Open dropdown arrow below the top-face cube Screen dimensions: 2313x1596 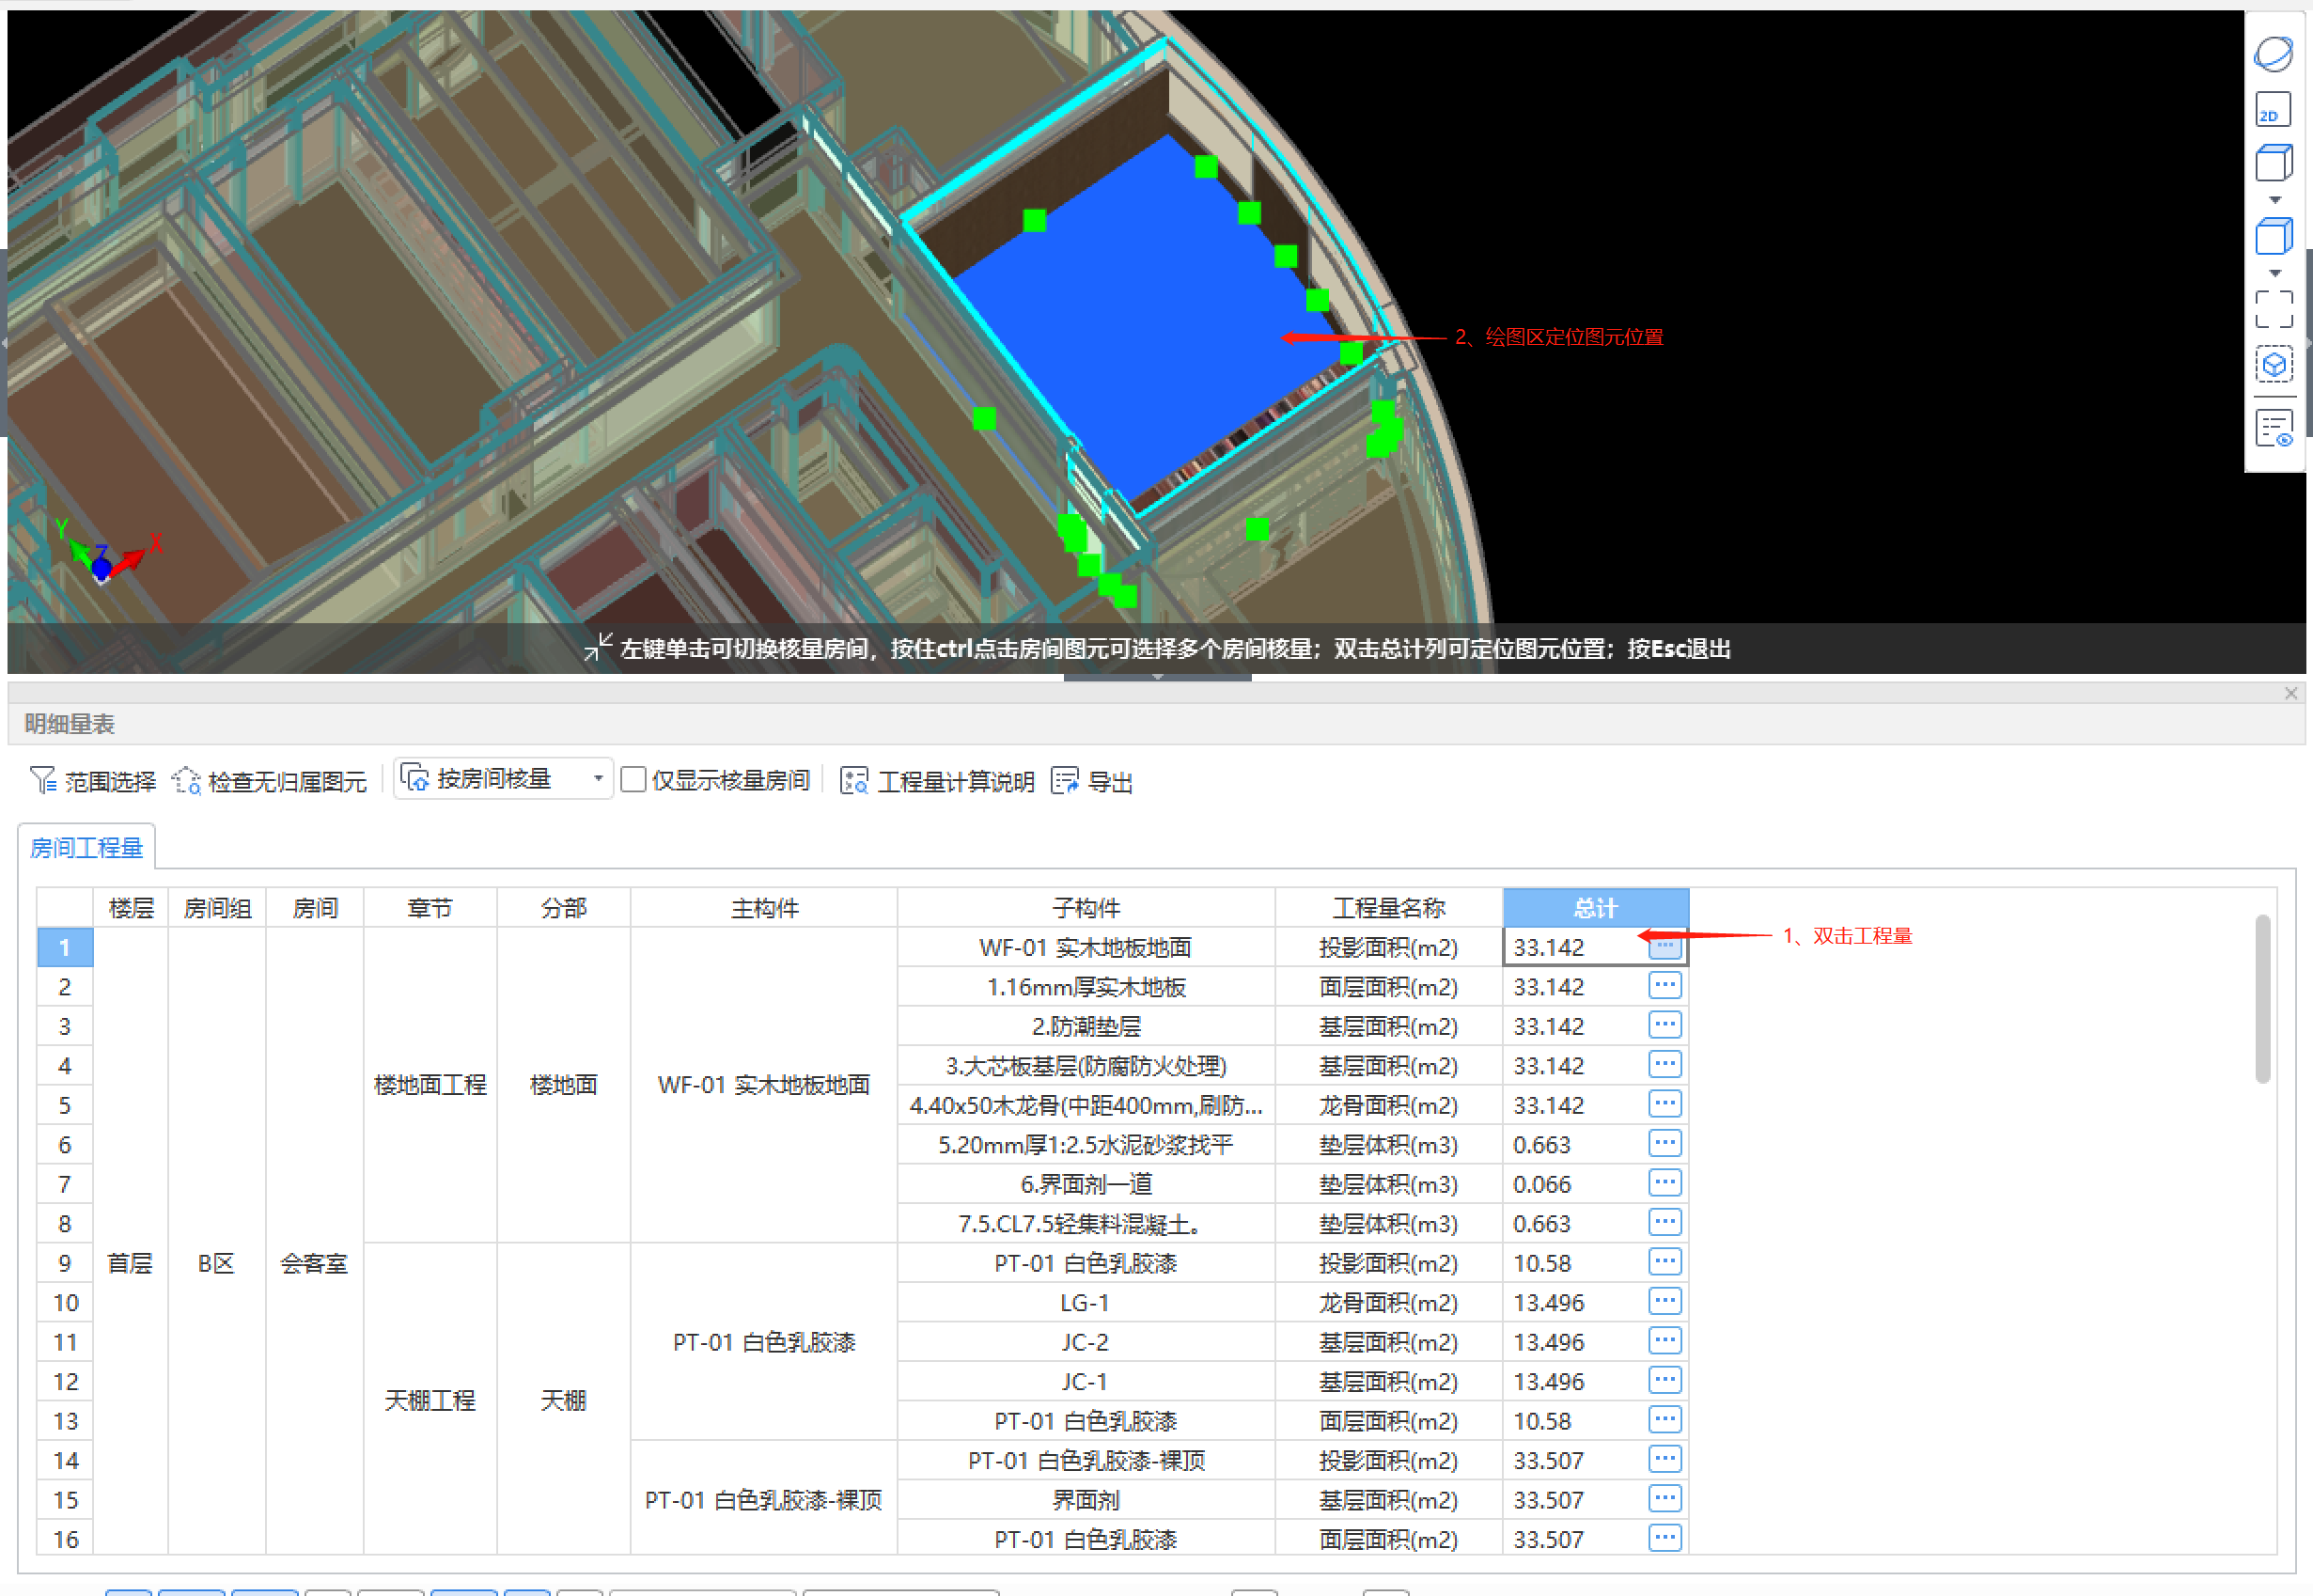pos(2274,200)
